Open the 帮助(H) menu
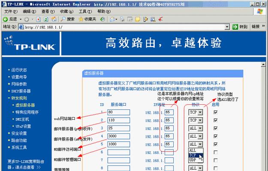268x171 pixels. click(104, 12)
